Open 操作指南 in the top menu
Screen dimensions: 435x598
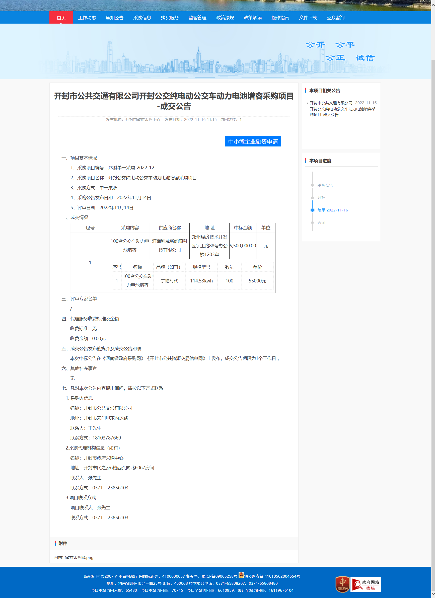(280, 18)
